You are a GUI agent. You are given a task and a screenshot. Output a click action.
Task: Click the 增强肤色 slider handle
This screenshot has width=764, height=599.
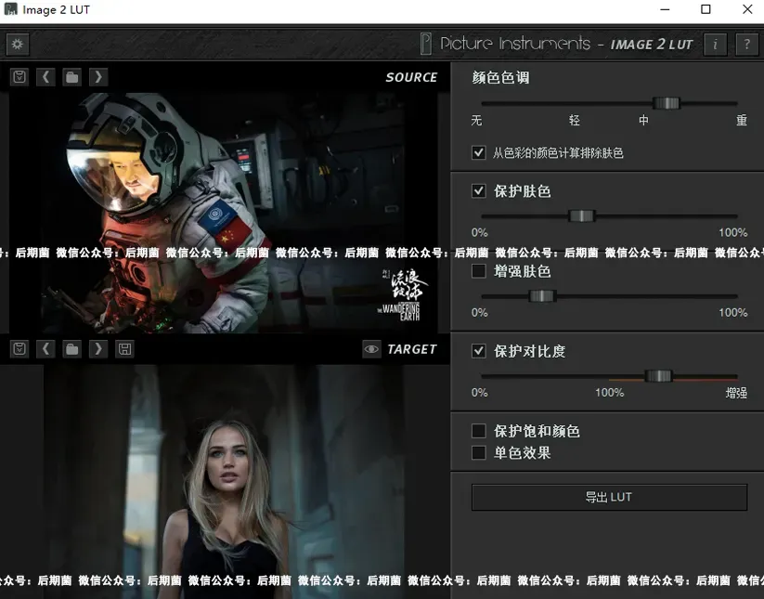click(x=541, y=296)
